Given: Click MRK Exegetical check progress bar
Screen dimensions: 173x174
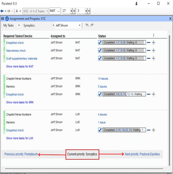Looking at the screenshot, I should click(124, 94).
